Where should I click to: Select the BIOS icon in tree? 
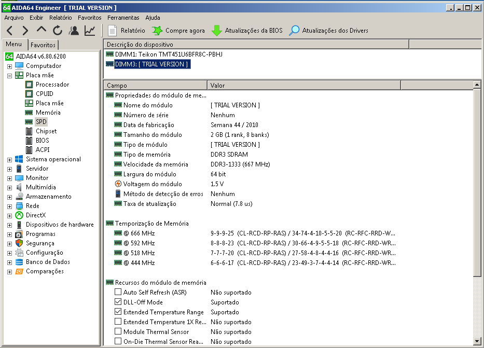[x=29, y=141]
